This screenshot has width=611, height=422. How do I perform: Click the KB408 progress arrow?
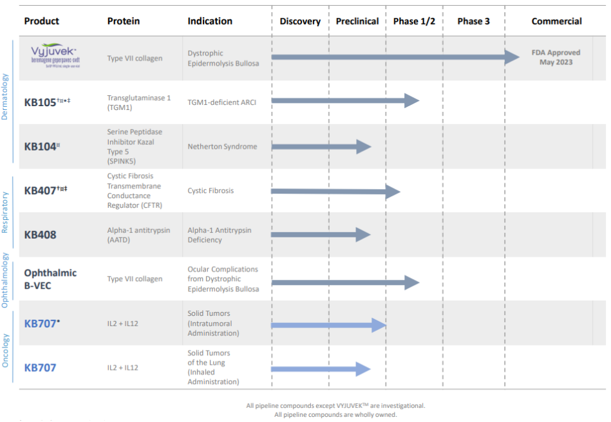(x=321, y=235)
